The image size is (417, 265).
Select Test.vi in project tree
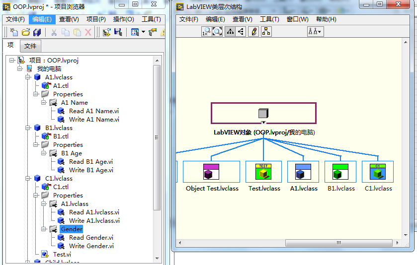coord(62,255)
